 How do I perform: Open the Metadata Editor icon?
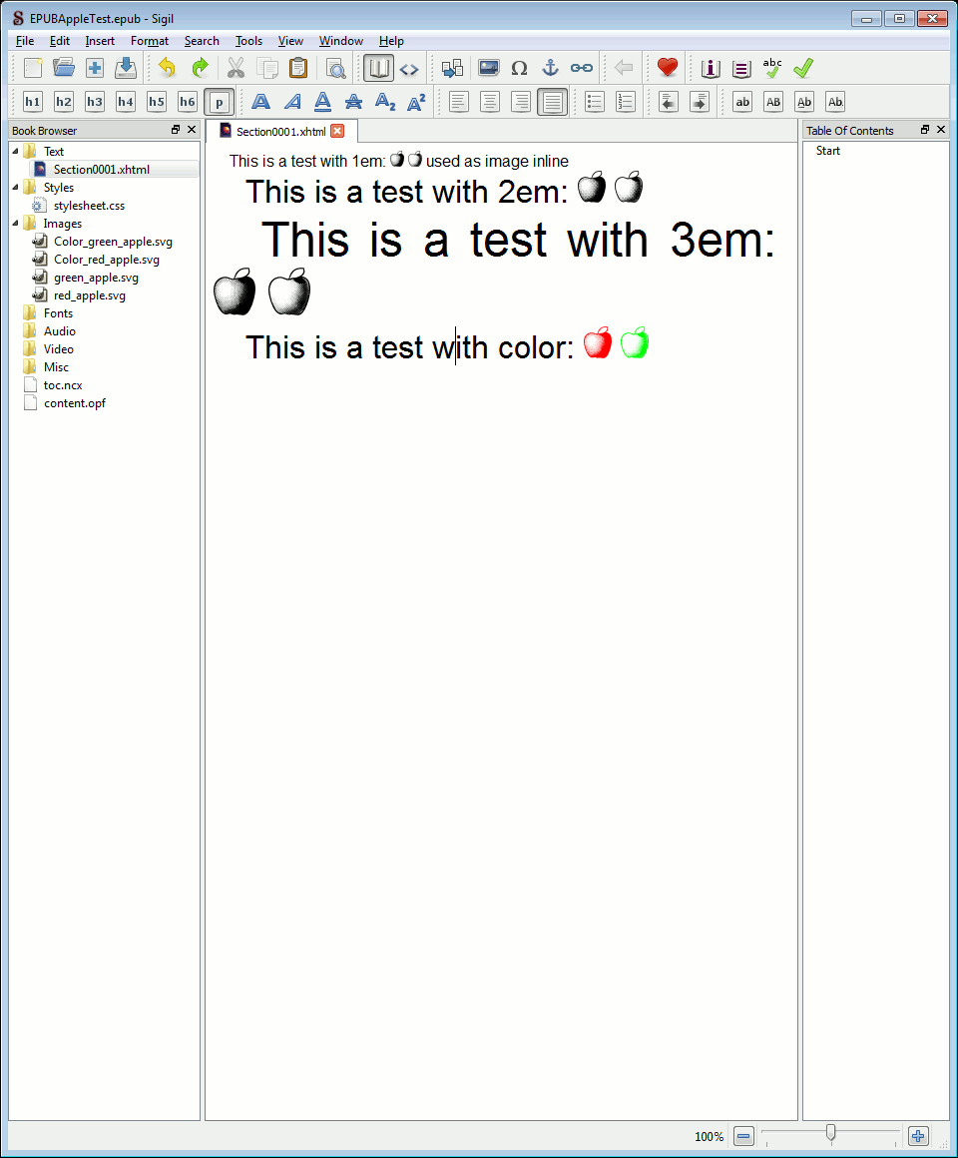(710, 69)
